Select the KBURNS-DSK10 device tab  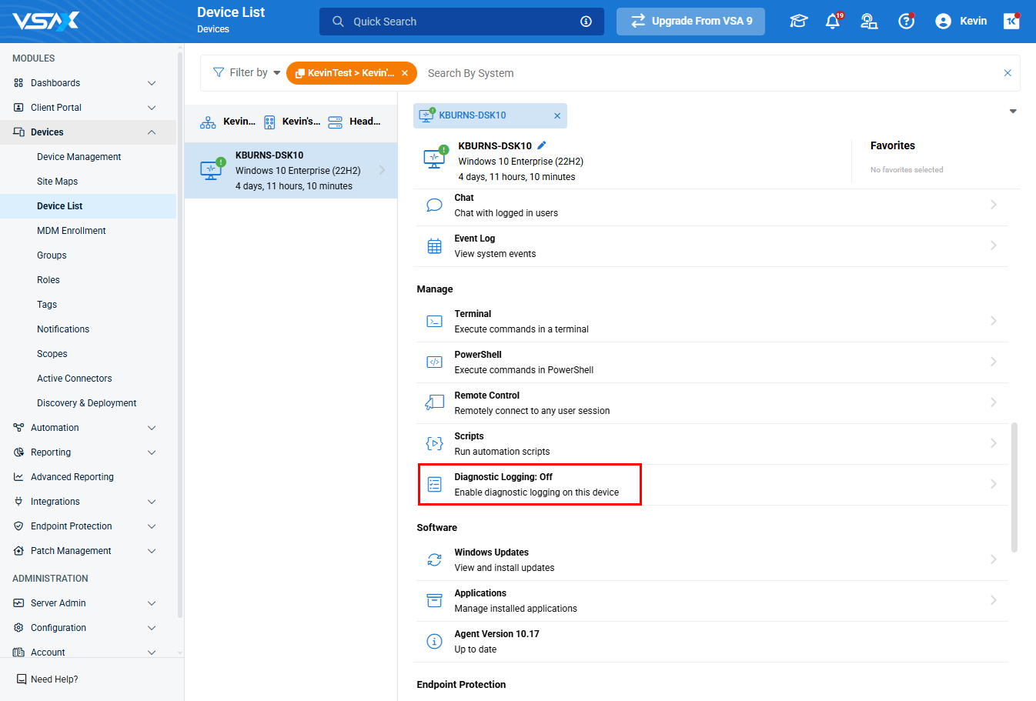pos(490,115)
